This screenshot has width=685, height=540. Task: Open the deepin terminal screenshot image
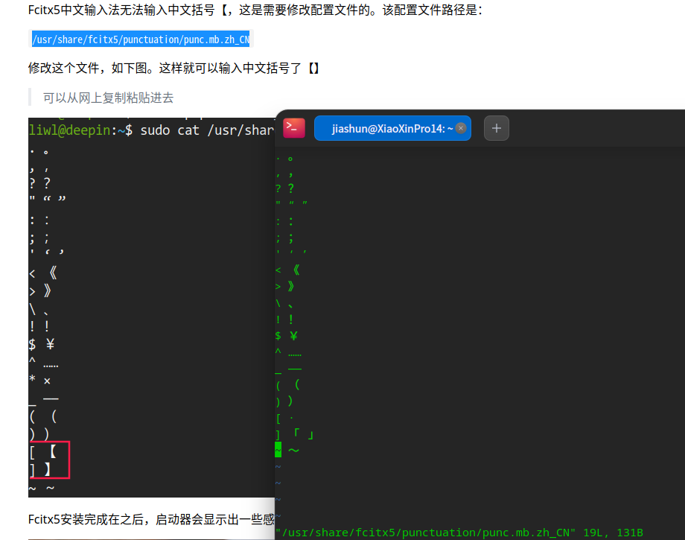[x=151, y=307]
